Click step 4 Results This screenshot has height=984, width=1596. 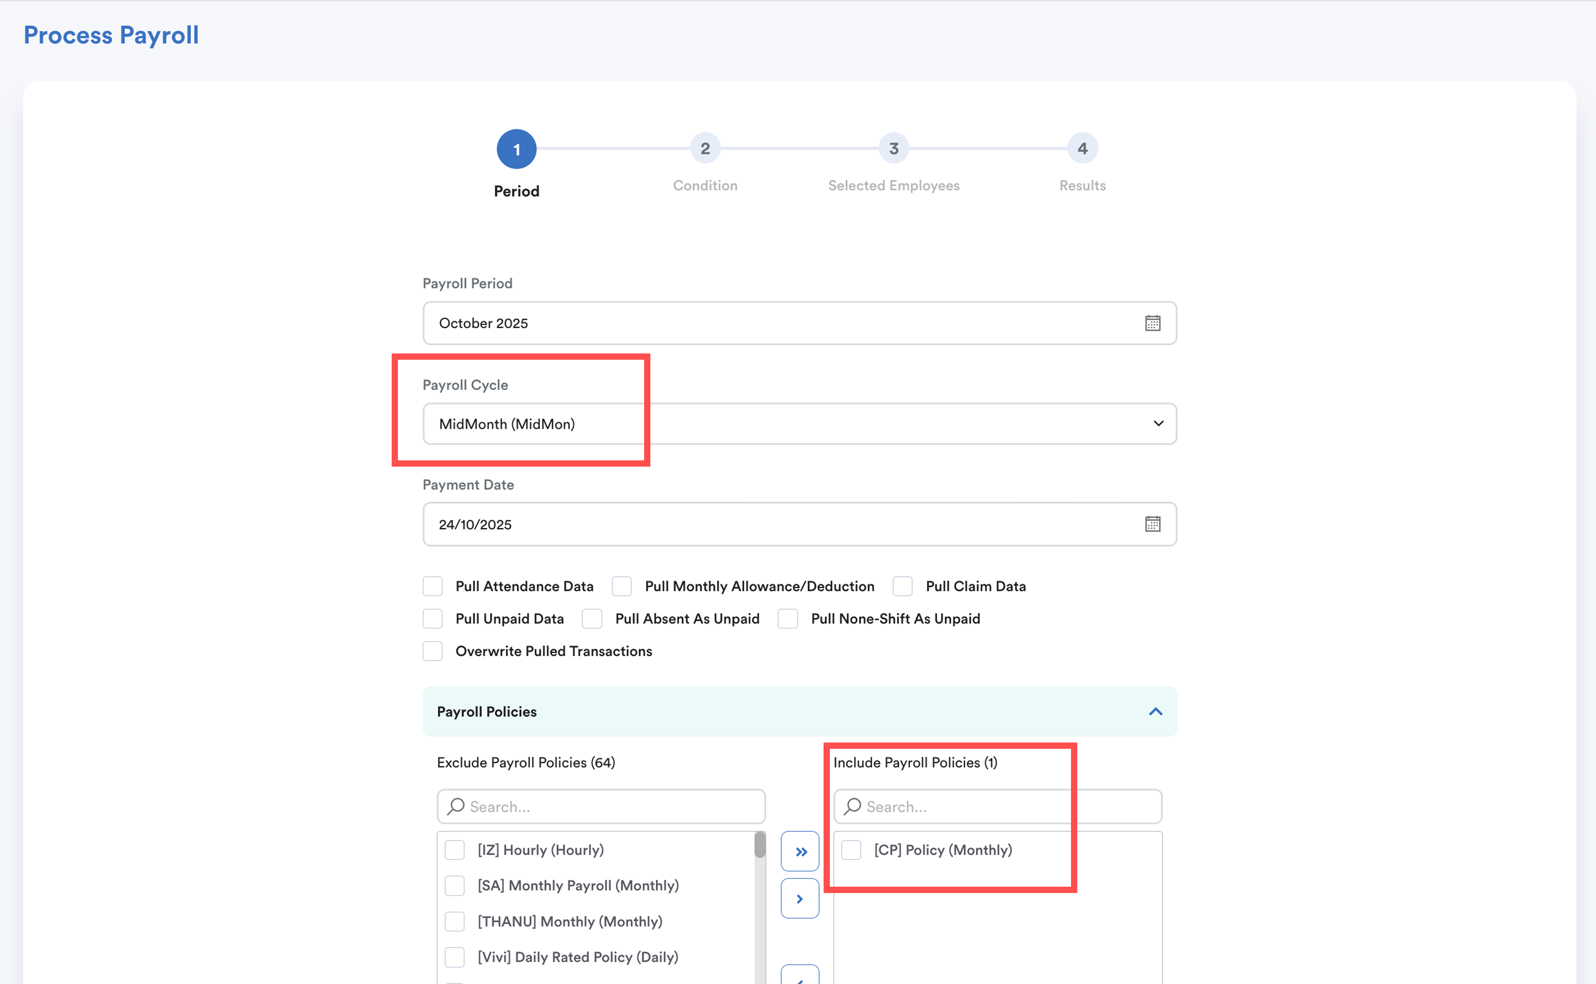(1082, 149)
